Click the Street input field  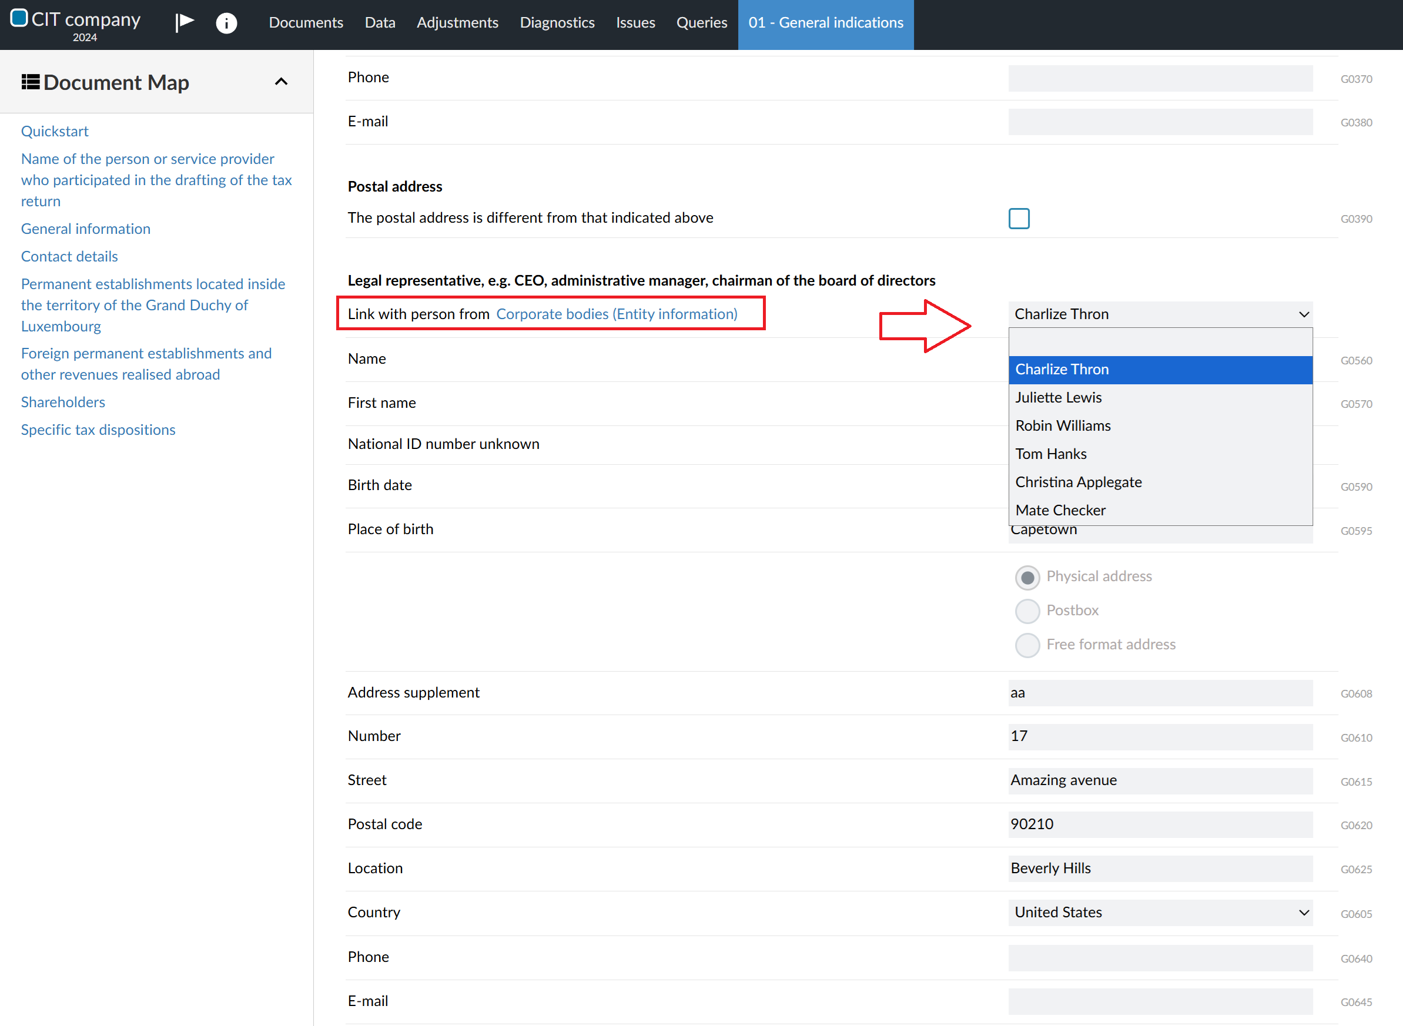pos(1160,781)
